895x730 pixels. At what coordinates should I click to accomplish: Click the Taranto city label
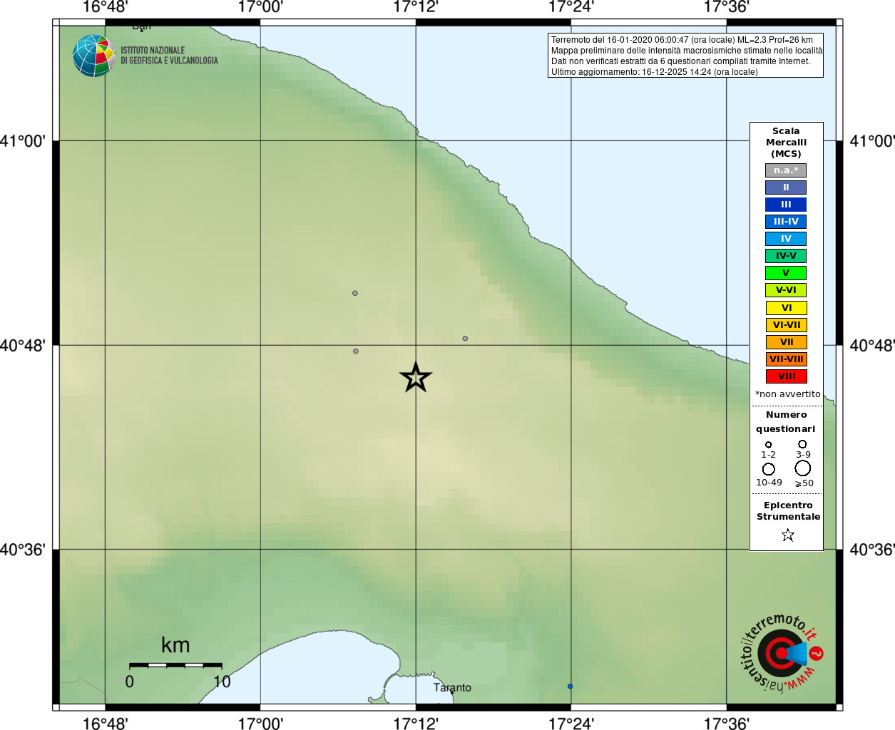coord(452,687)
